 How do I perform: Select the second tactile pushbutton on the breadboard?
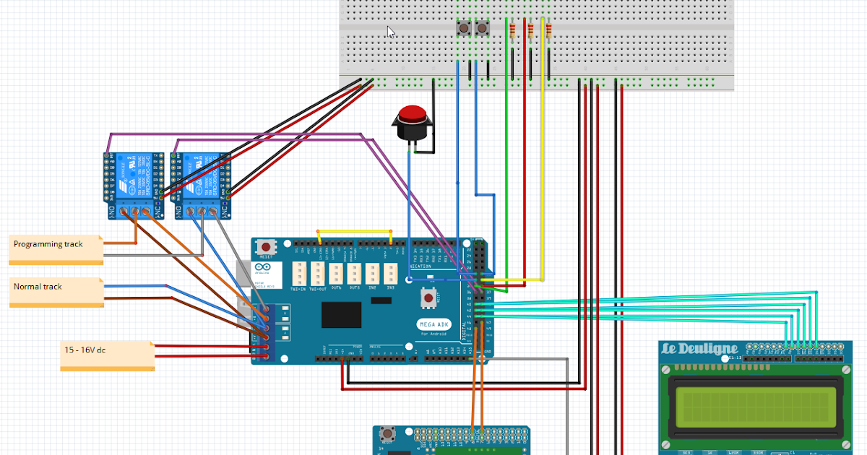click(x=480, y=27)
